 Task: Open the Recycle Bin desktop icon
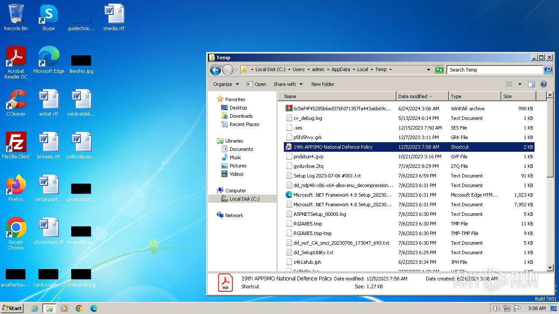coord(16,17)
